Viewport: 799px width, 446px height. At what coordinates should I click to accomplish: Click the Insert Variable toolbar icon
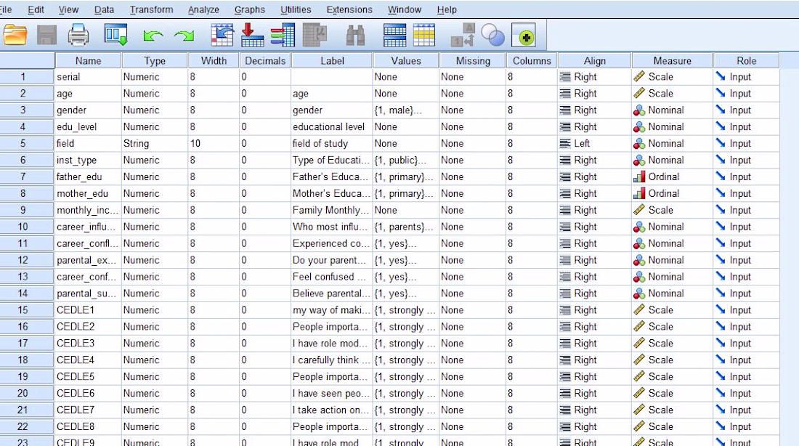coord(424,35)
